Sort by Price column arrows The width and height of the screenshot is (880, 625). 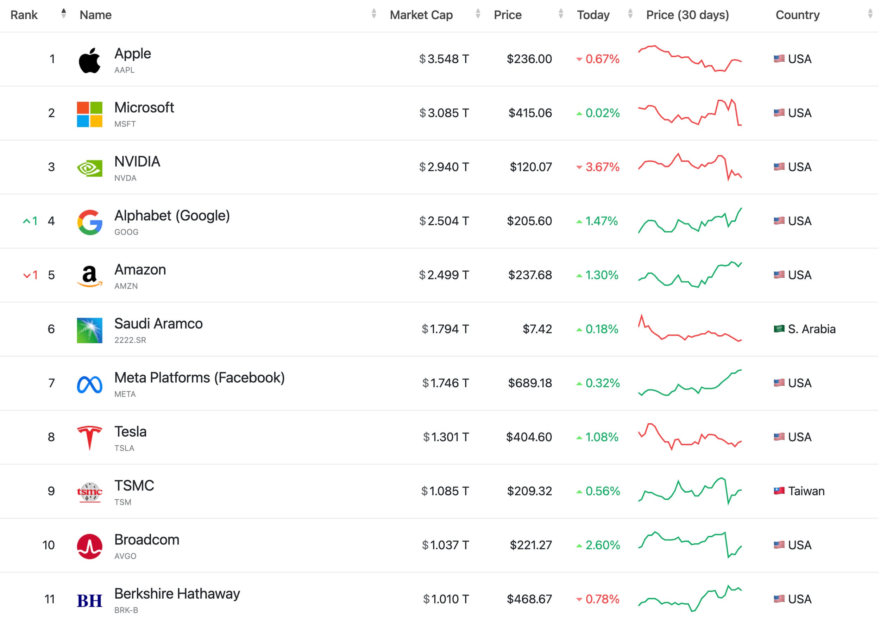[561, 14]
